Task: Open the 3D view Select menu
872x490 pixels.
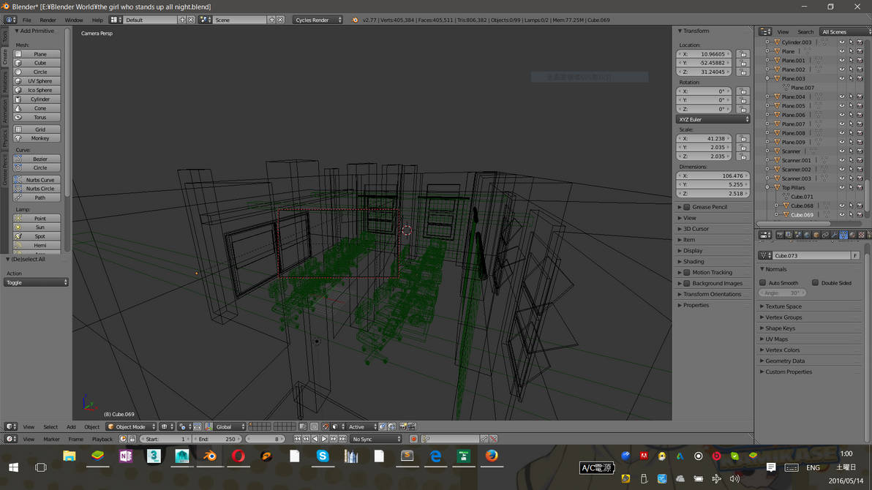Action: pos(50,426)
